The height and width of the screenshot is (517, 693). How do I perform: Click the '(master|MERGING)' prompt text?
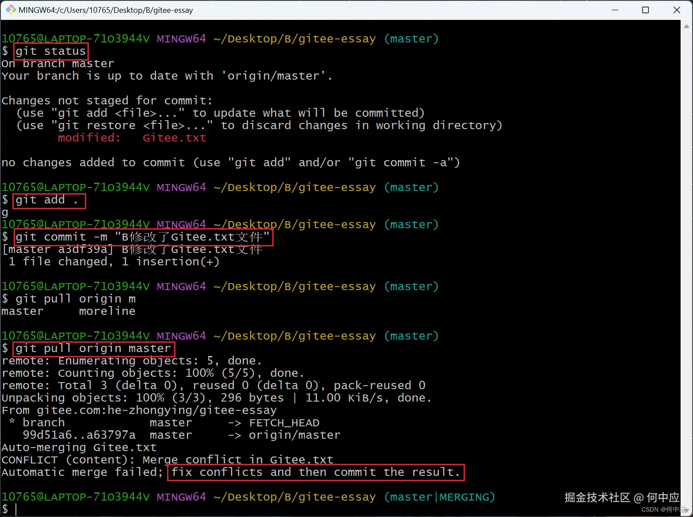(440, 497)
